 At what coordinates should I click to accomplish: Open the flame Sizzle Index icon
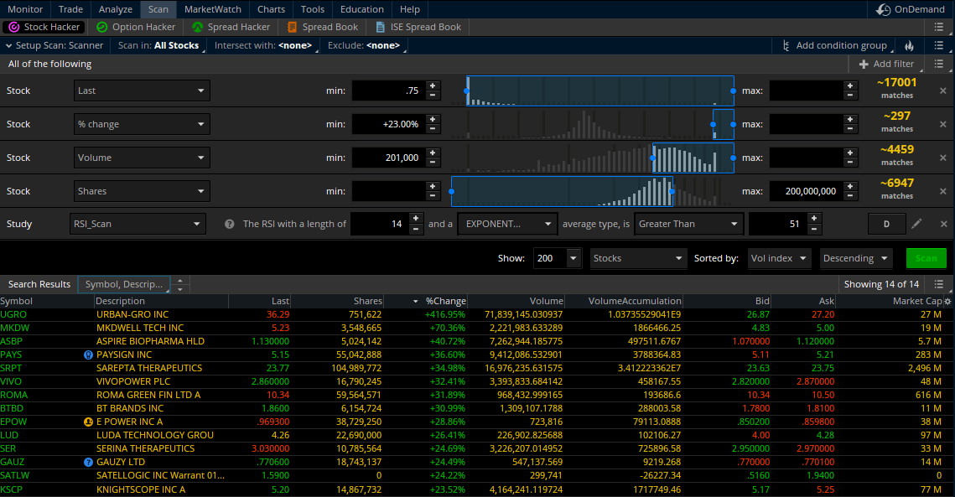click(x=909, y=45)
